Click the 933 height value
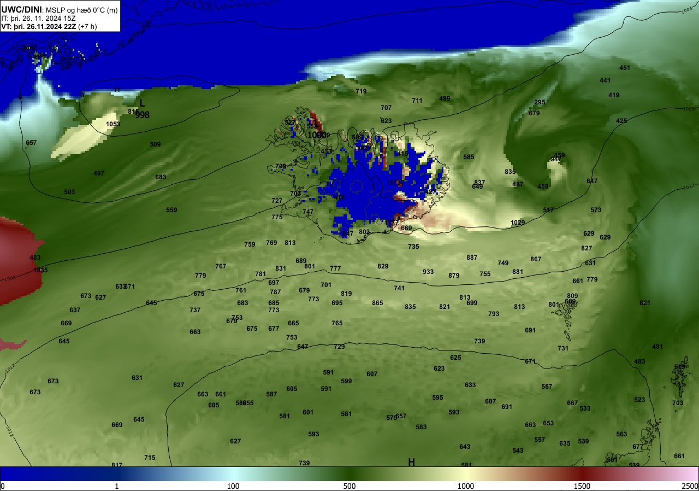This screenshot has height=491, width=699. (x=428, y=272)
